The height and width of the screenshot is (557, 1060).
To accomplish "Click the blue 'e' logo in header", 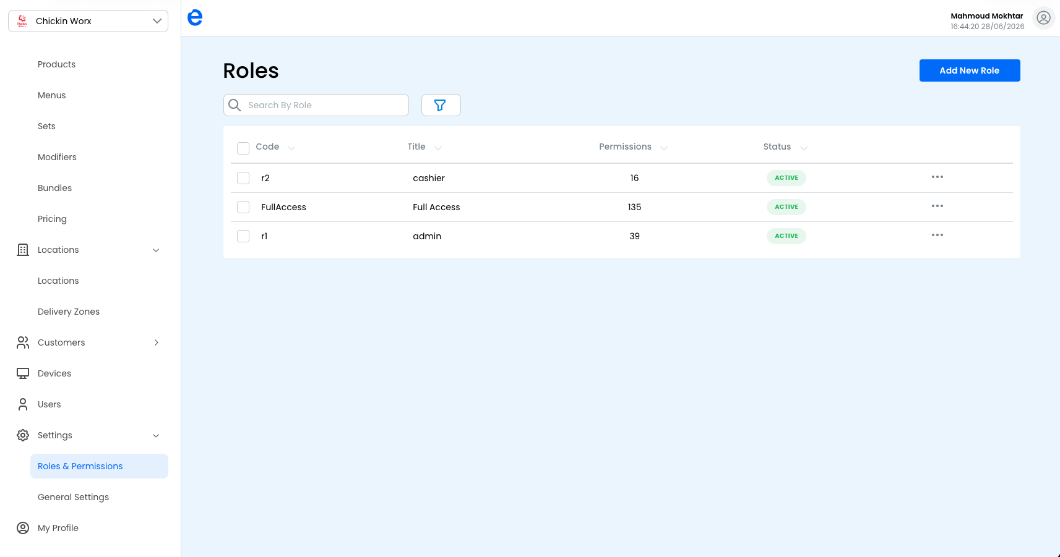I will click(x=195, y=18).
